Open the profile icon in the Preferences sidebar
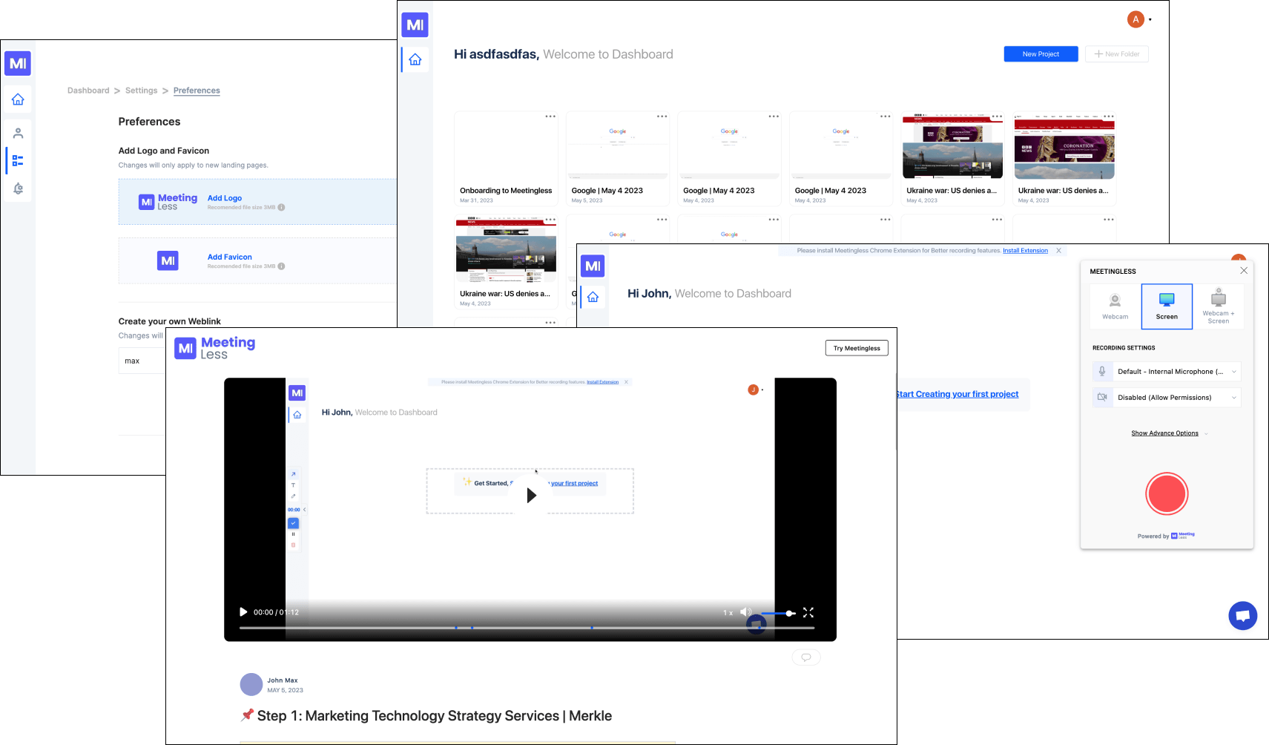Screen dimensions: 1269x745 point(18,134)
